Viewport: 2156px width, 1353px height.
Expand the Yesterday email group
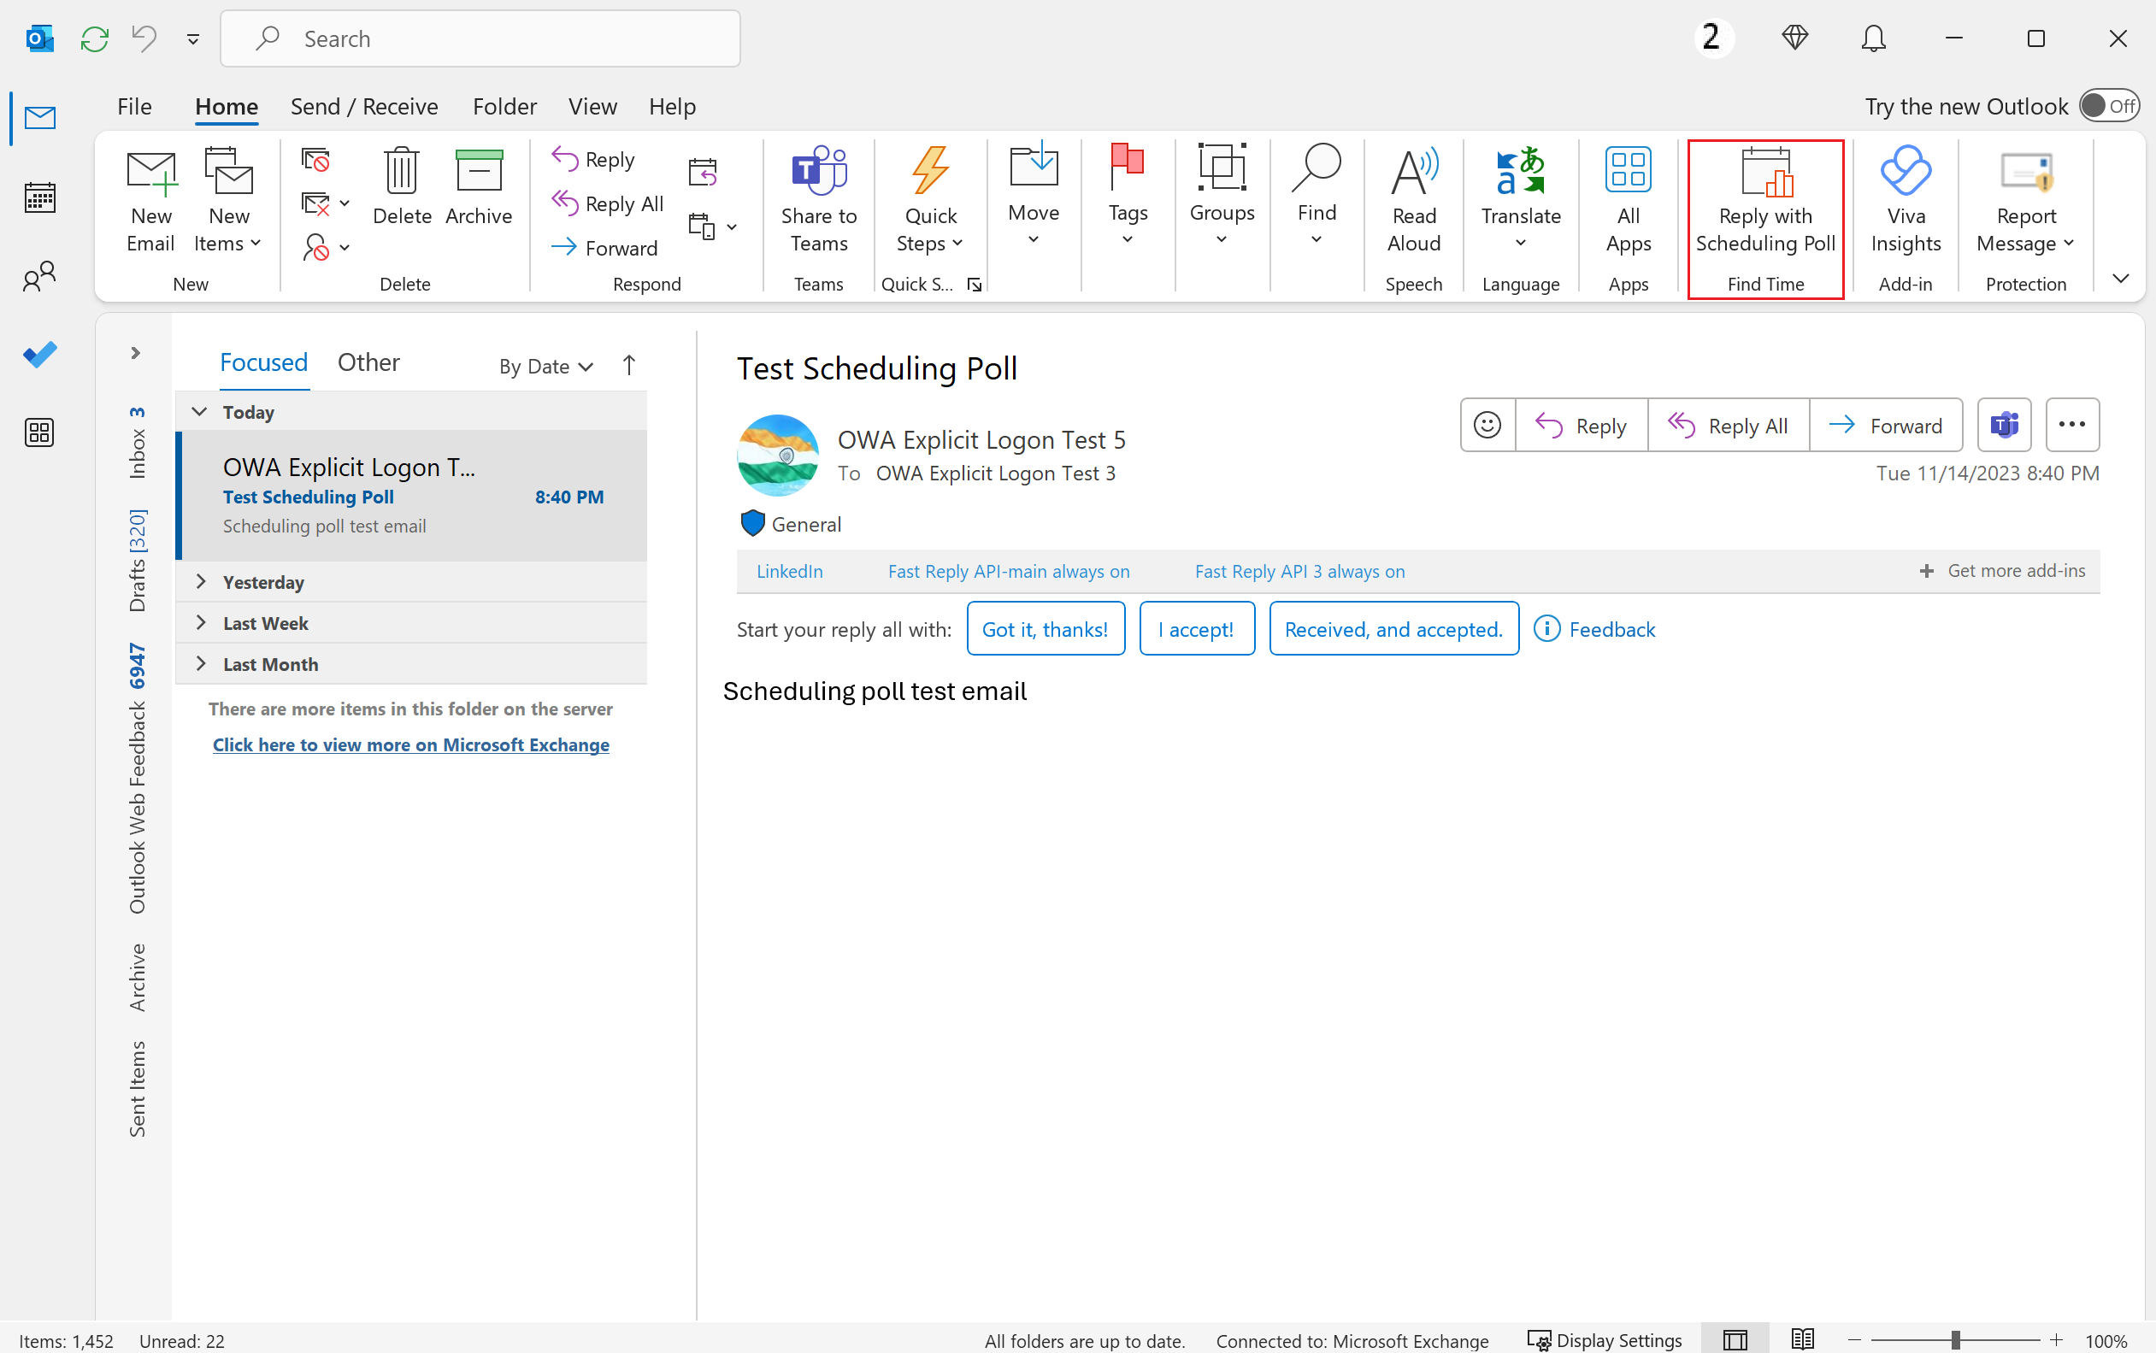tap(199, 579)
